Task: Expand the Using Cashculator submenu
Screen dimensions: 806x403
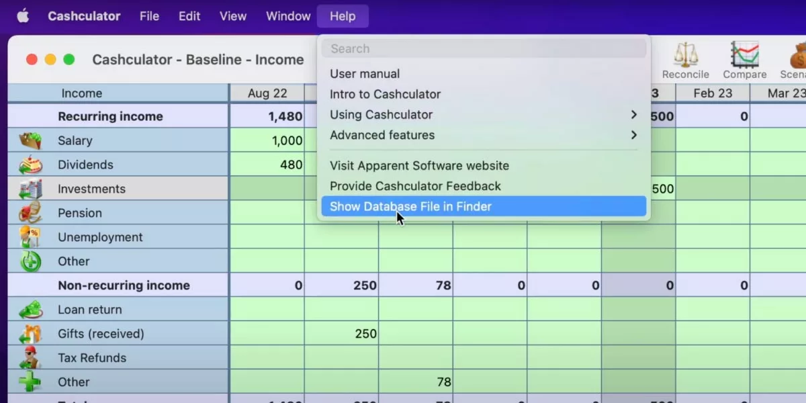Action: pos(484,115)
